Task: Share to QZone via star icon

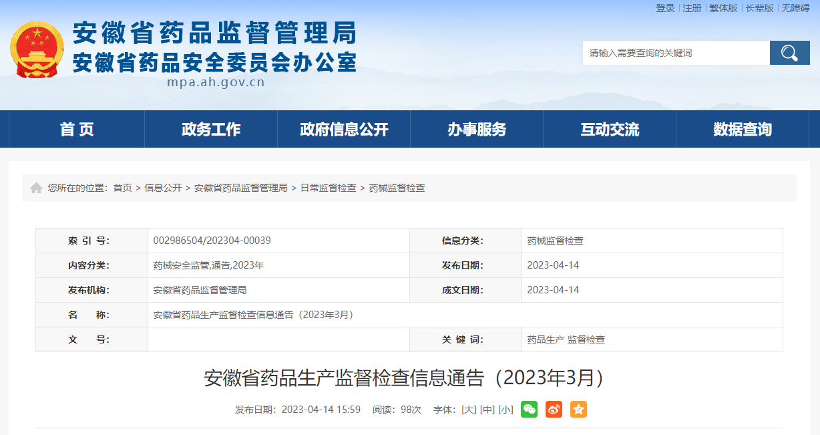Action: tap(578, 409)
